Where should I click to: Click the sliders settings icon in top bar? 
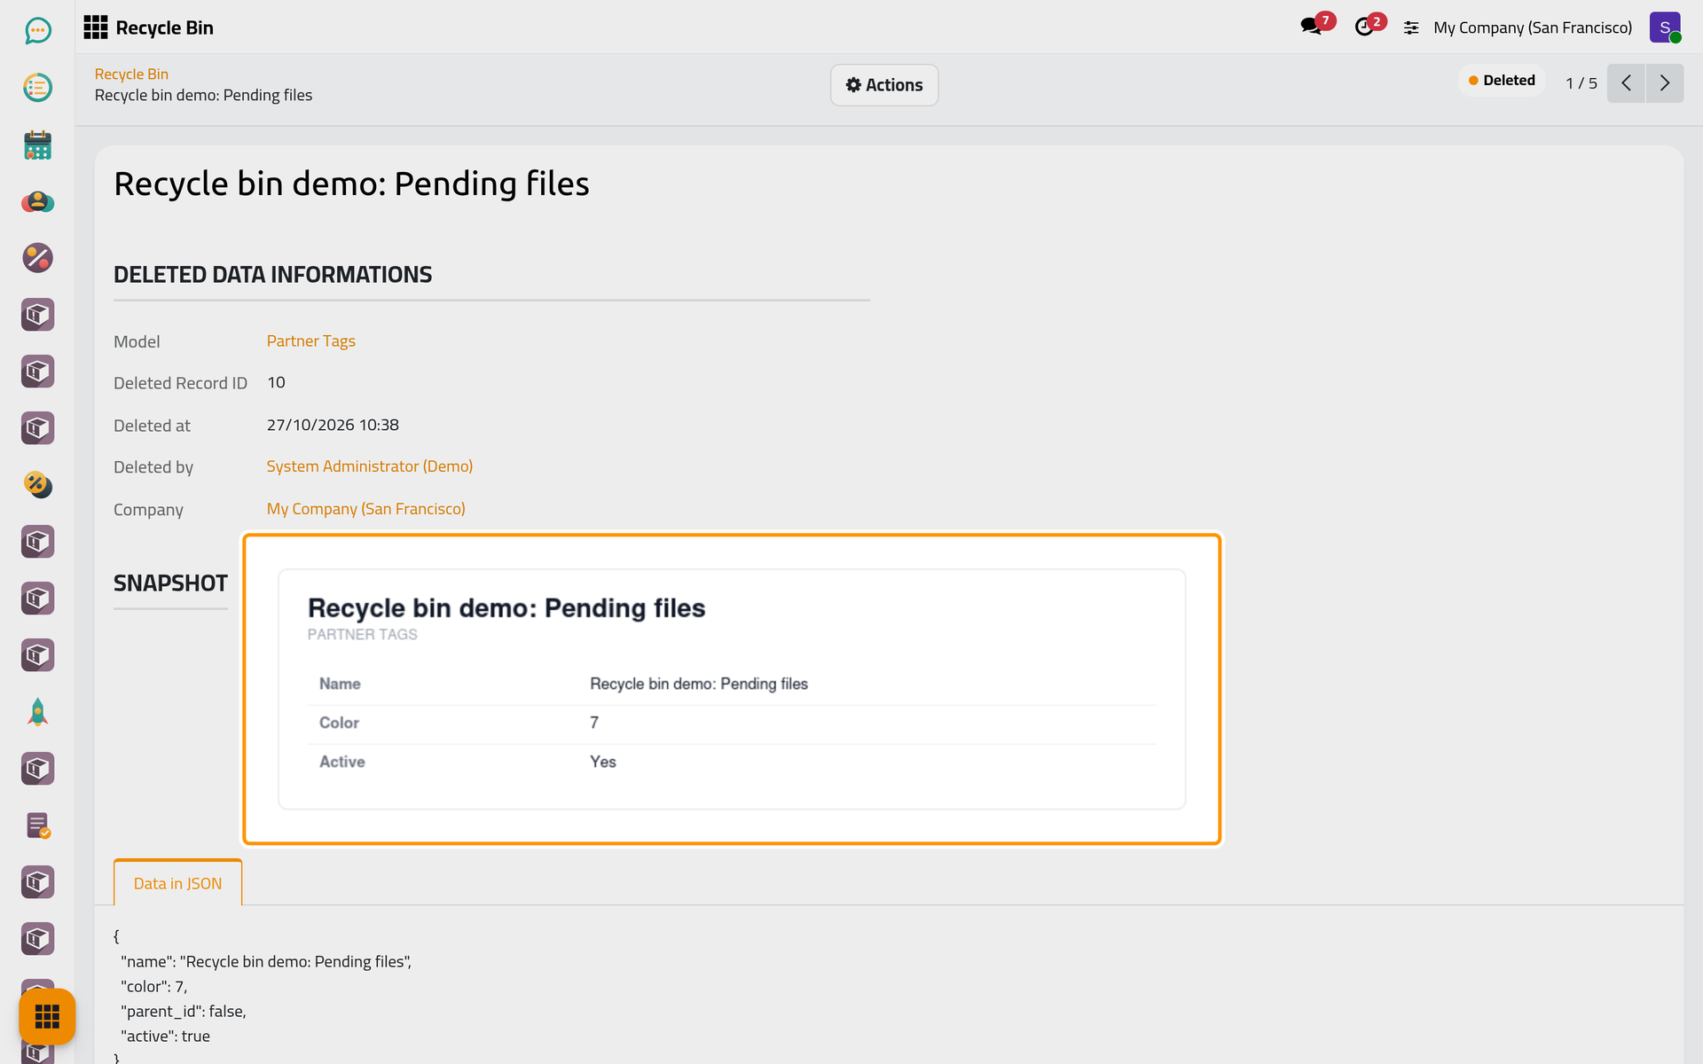point(1411,28)
